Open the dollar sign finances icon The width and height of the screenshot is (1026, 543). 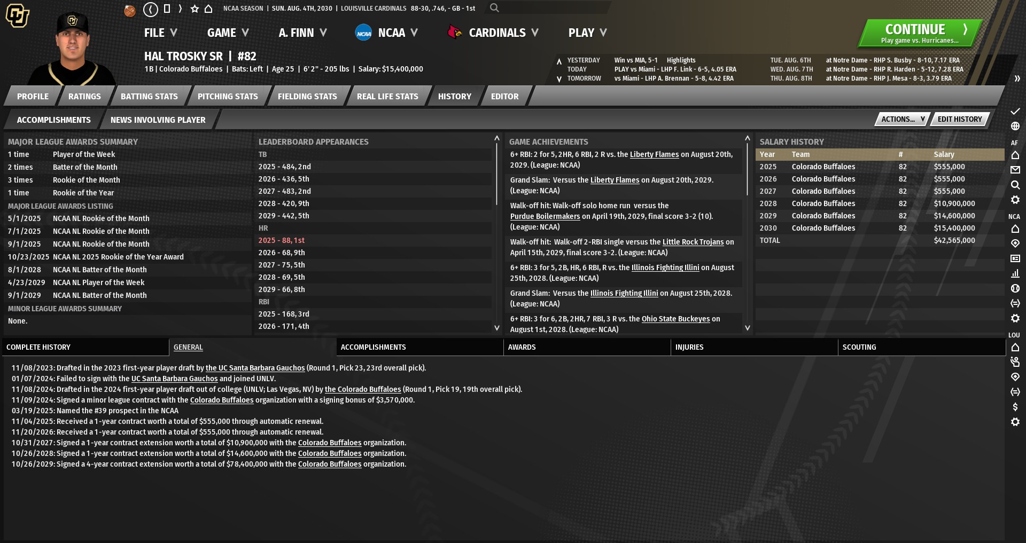point(1015,407)
